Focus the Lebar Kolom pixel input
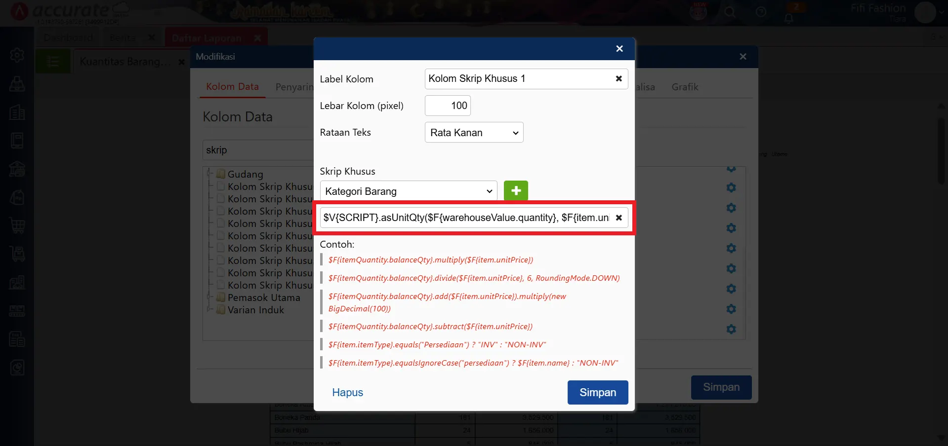 [447, 106]
